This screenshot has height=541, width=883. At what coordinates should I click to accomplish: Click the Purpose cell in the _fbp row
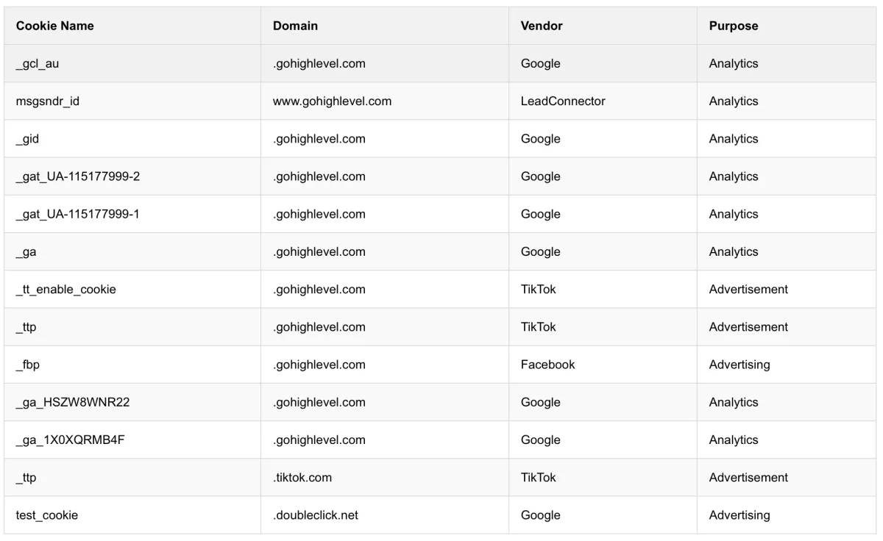[x=739, y=365]
